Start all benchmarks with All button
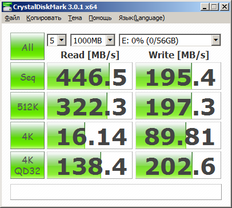232x208 pixels. pos(27,46)
